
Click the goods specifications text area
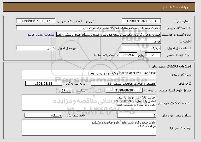coord(89,103)
